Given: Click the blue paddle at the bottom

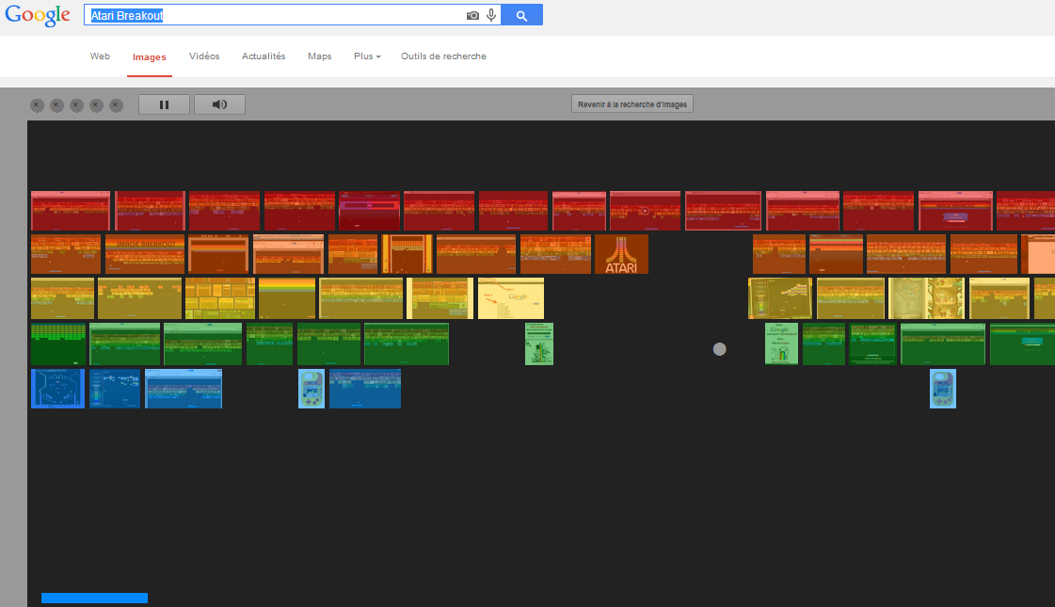Looking at the screenshot, I should click(94, 597).
